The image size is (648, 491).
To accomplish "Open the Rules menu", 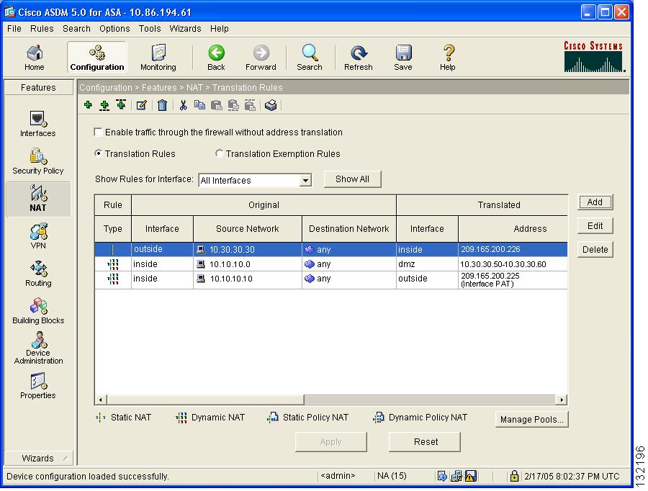I will (x=42, y=29).
